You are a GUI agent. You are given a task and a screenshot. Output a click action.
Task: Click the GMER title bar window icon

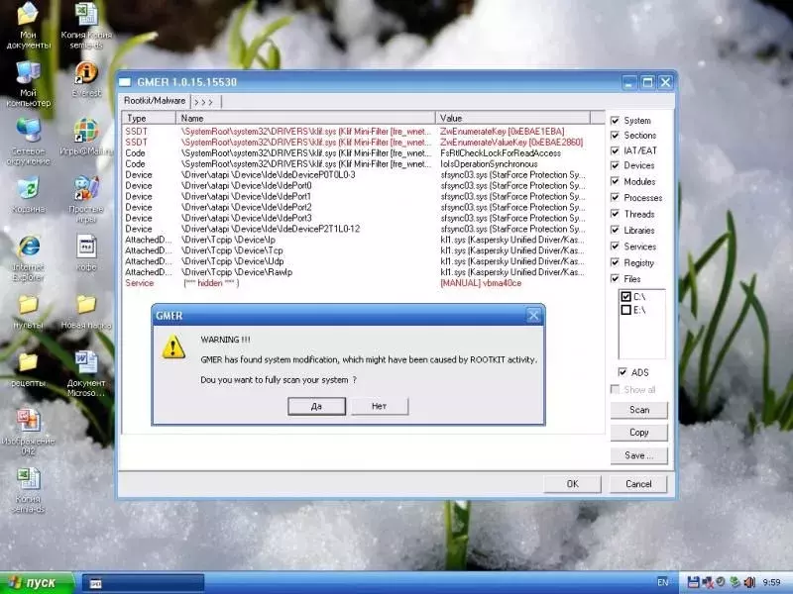coord(125,82)
